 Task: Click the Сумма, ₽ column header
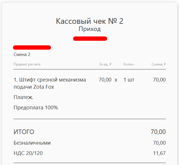coord(158,64)
